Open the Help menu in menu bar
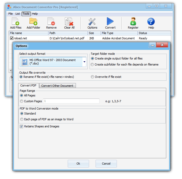182x179 pixels. [35, 14]
